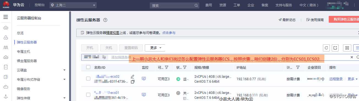The height and width of the screenshot is (101, 359).
Task: Open 专属主机 in the sidebar
Action: tap(23, 51)
